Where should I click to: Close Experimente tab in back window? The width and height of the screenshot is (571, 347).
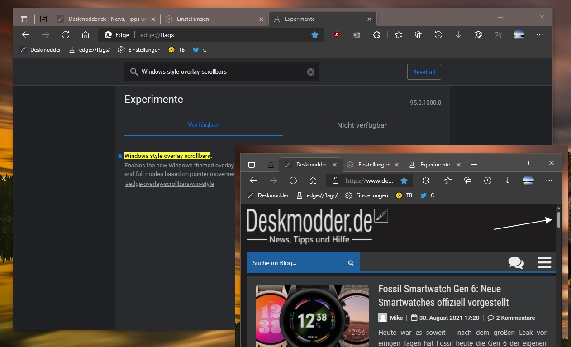pos(370,19)
